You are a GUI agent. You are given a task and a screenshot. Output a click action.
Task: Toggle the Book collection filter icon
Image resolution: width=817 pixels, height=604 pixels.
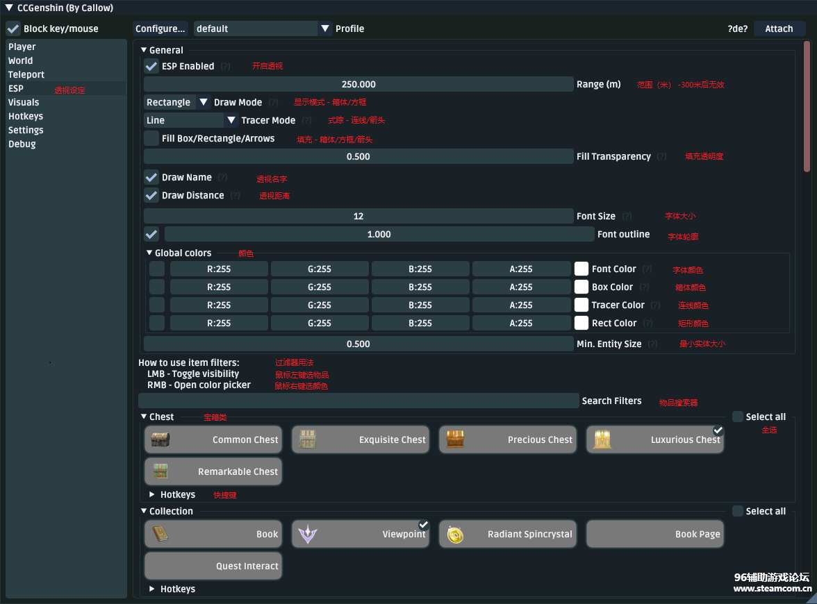160,534
